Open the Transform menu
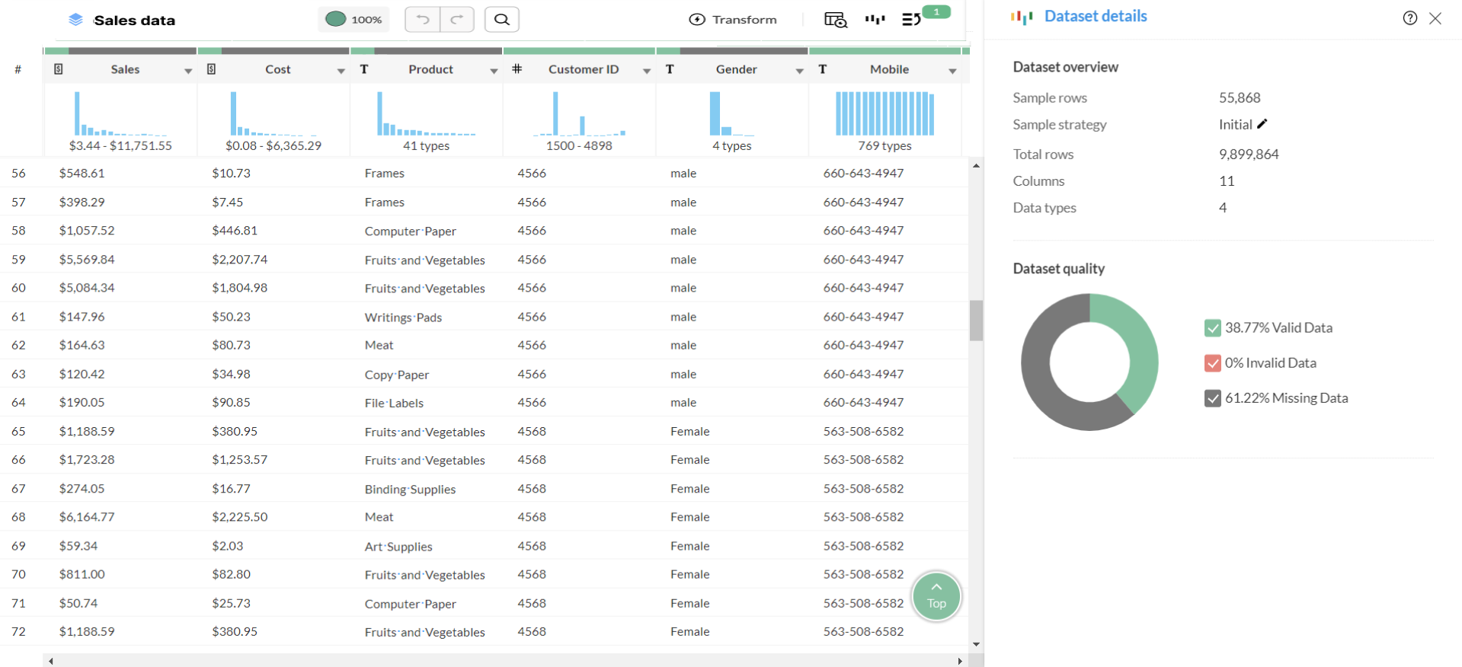 point(733,20)
